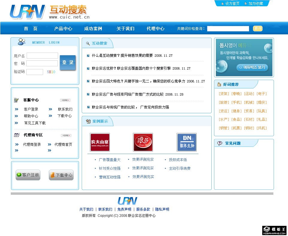The width and height of the screenshot is (288, 236).
Task: Open footer 免责声明 link
Action: [x=124, y=209]
